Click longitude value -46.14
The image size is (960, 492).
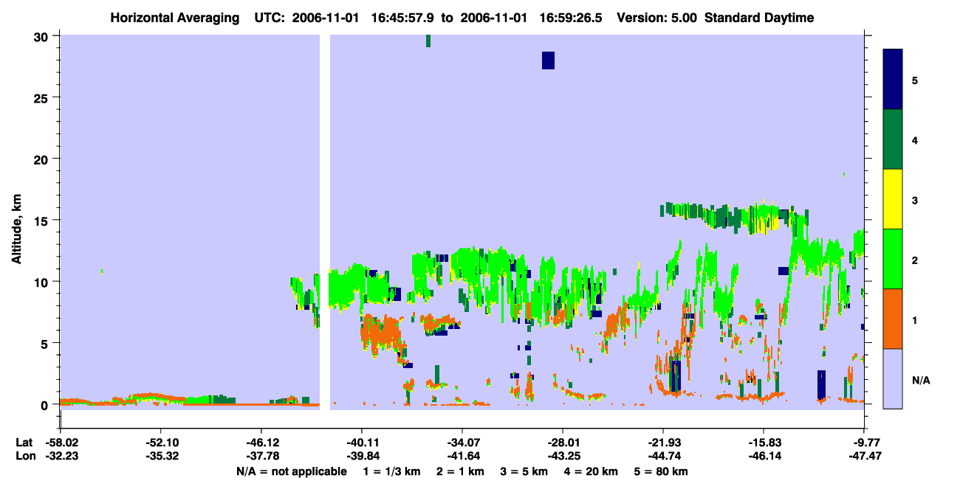[764, 456]
